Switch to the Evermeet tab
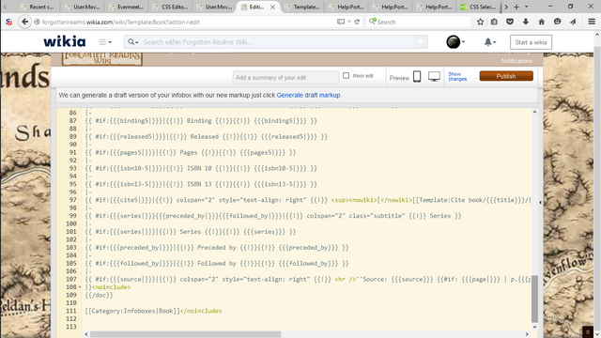601x338 pixels. (127, 7)
